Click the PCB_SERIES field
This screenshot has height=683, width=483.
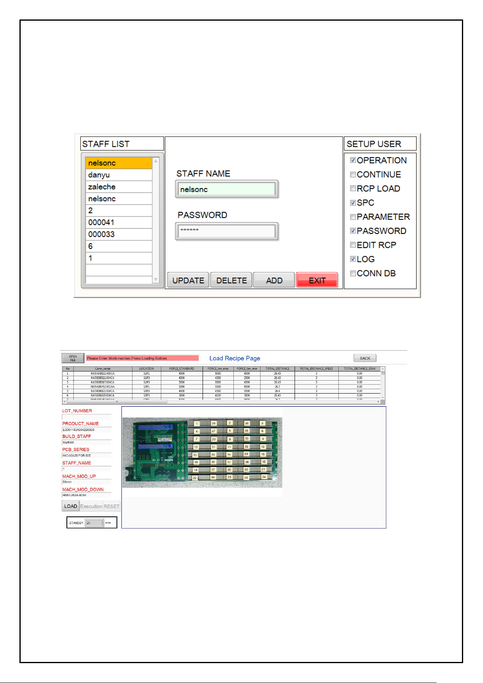[x=86, y=456]
